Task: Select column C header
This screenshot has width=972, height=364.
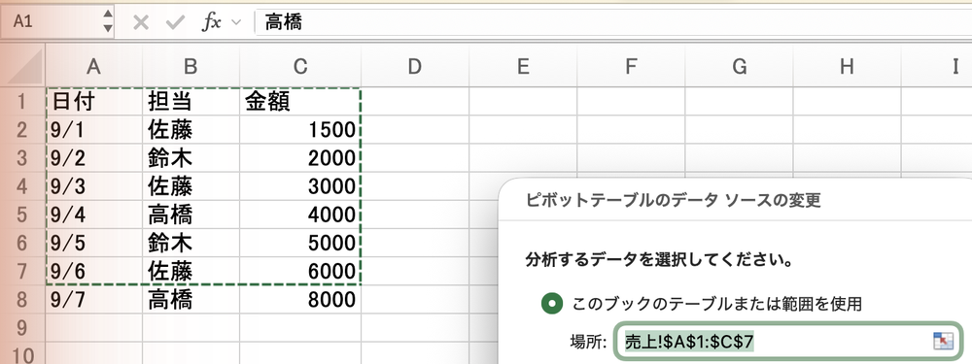Action: (x=300, y=66)
